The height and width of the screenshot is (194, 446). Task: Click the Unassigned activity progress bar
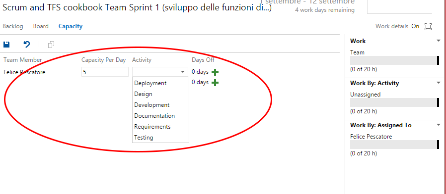(x=394, y=102)
